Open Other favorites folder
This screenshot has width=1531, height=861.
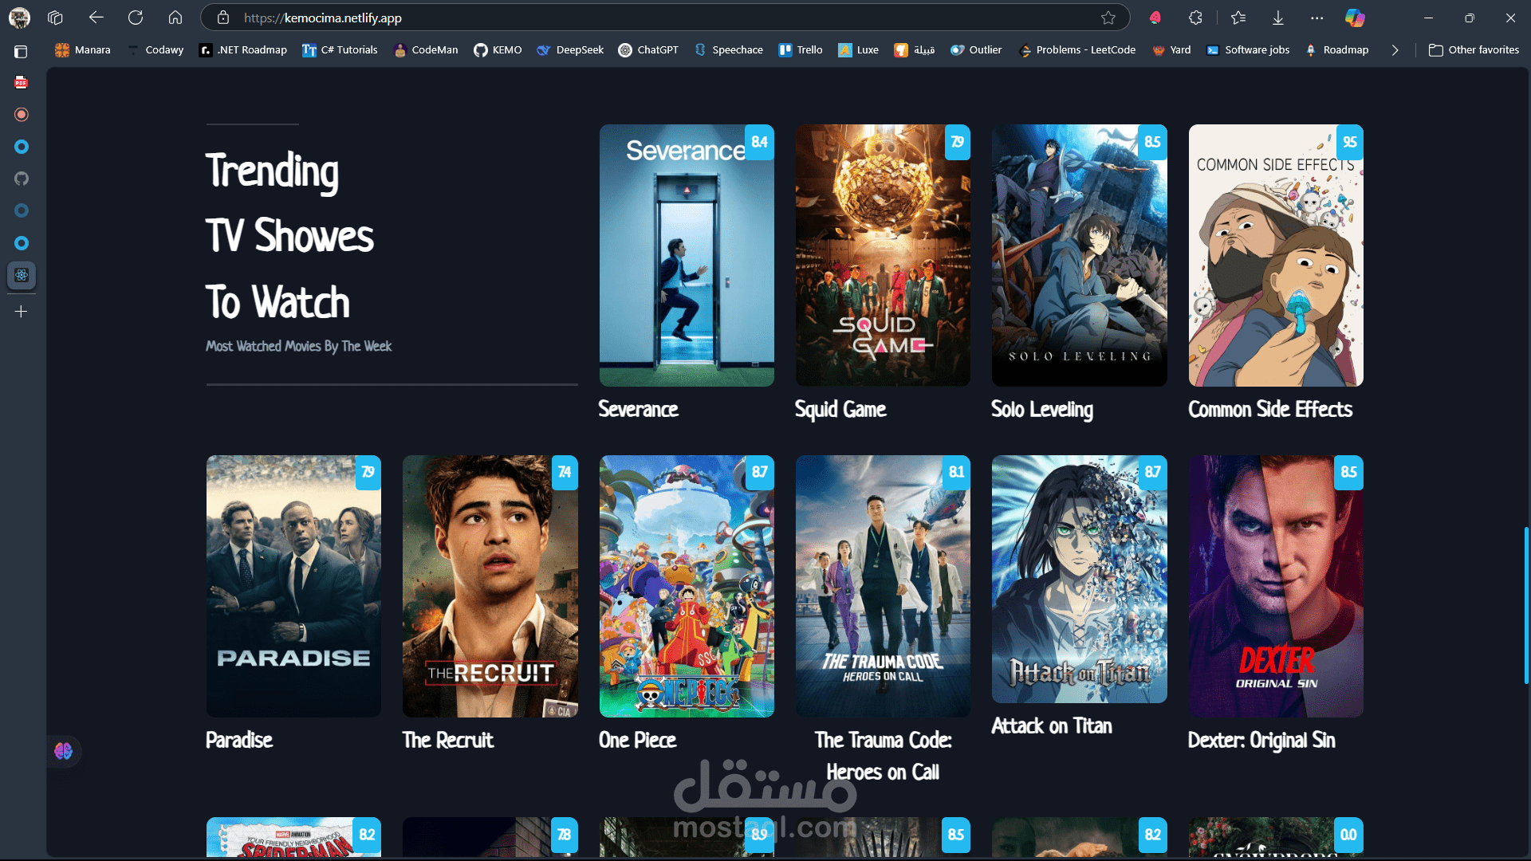pos(1474,49)
